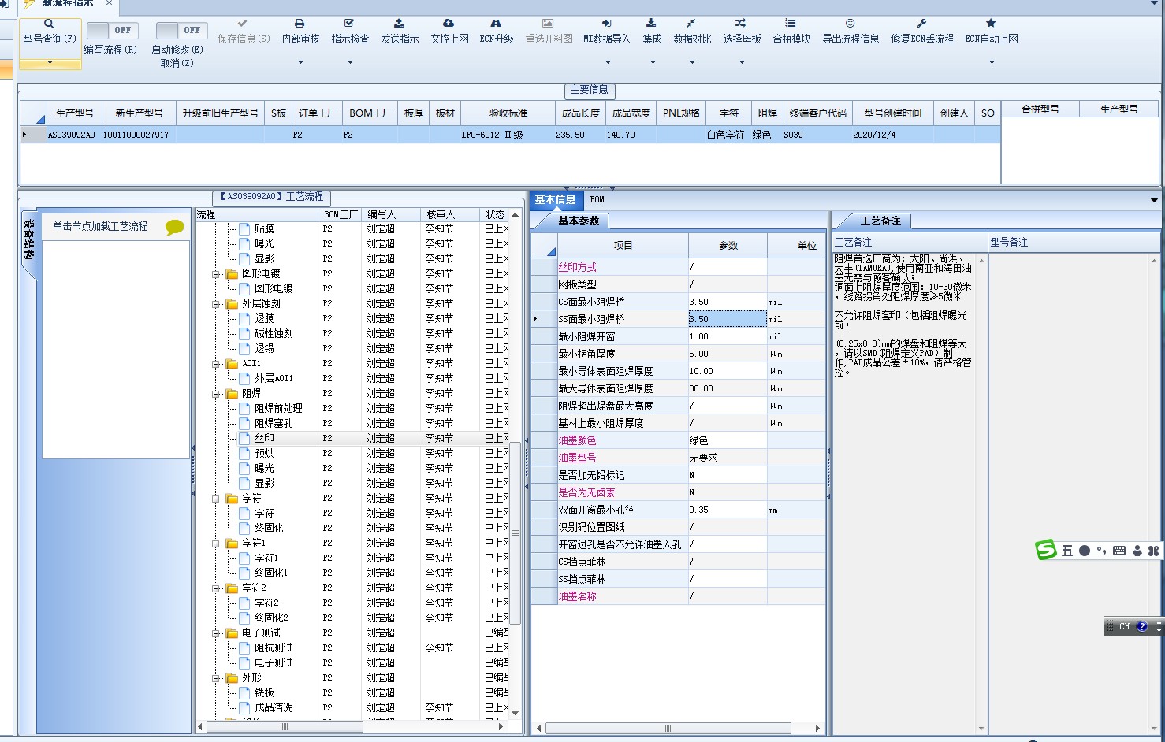Select the 基本参数 tab
This screenshot has height=742, width=1165.
[x=579, y=221]
